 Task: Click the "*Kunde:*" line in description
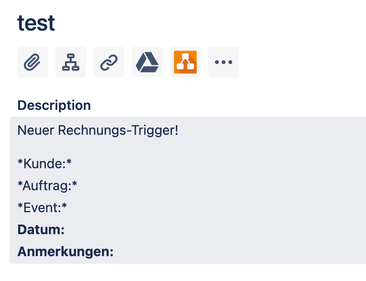click(44, 163)
